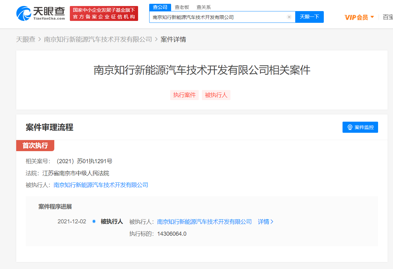Click the red 官方备案企业征信机构 banner
The width and height of the screenshot is (393, 269).
pyautogui.click(x=104, y=14)
